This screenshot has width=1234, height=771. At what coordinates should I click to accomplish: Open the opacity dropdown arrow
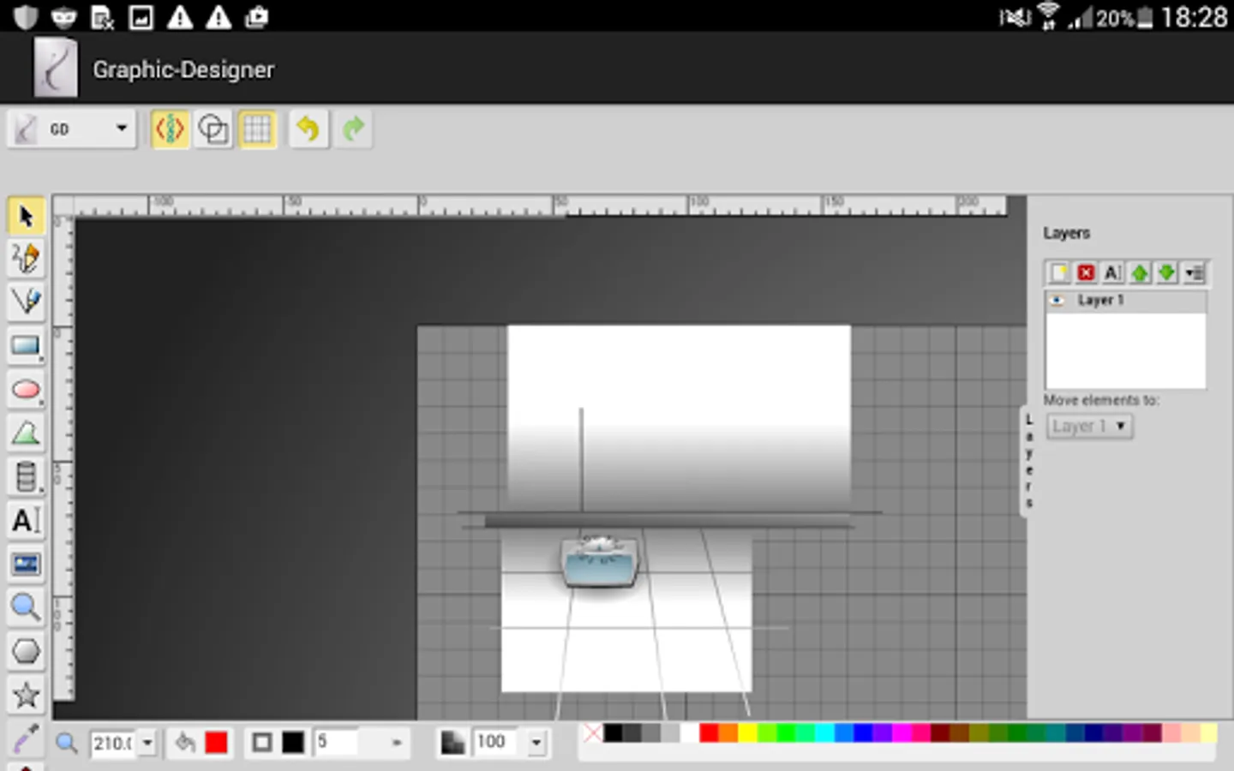point(536,743)
